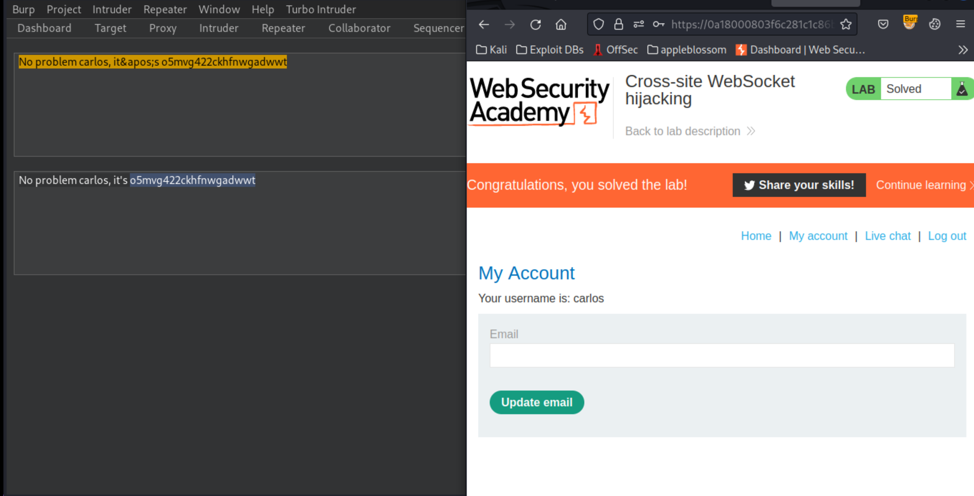
Task: Switch to the Proxy tab
Action: click(162, 28)
